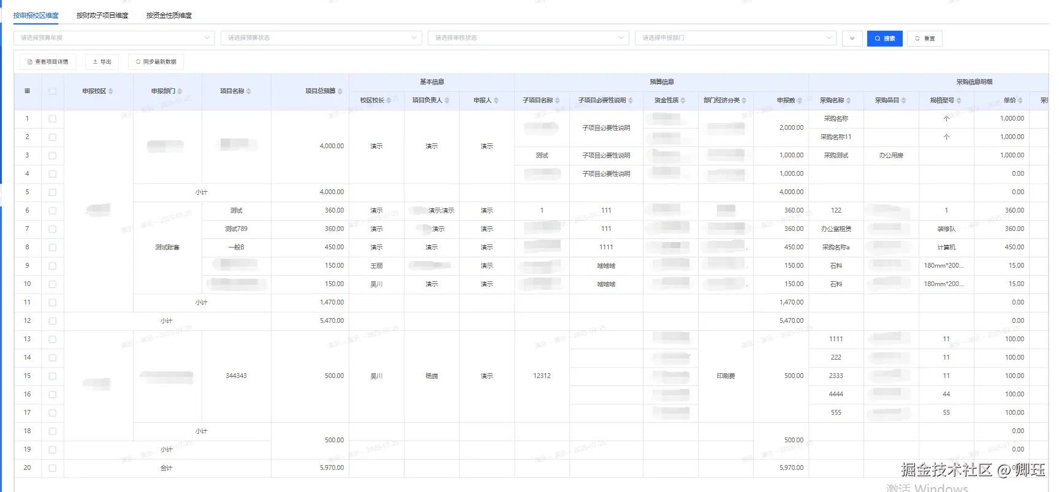The image size is (1059, 492).
Task: Select the 12312 sub-project name cell
Action: tap(542, 376)
